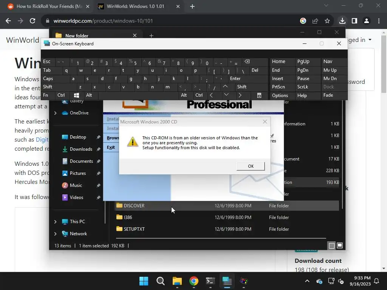
Task: Open the SETUPTXT folder
Action: [x=134, y=229]
